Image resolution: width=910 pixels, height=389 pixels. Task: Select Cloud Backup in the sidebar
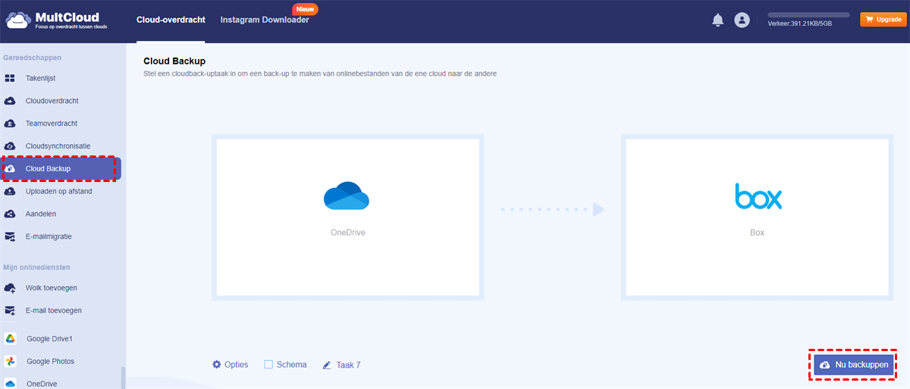(x=61, y=168)
